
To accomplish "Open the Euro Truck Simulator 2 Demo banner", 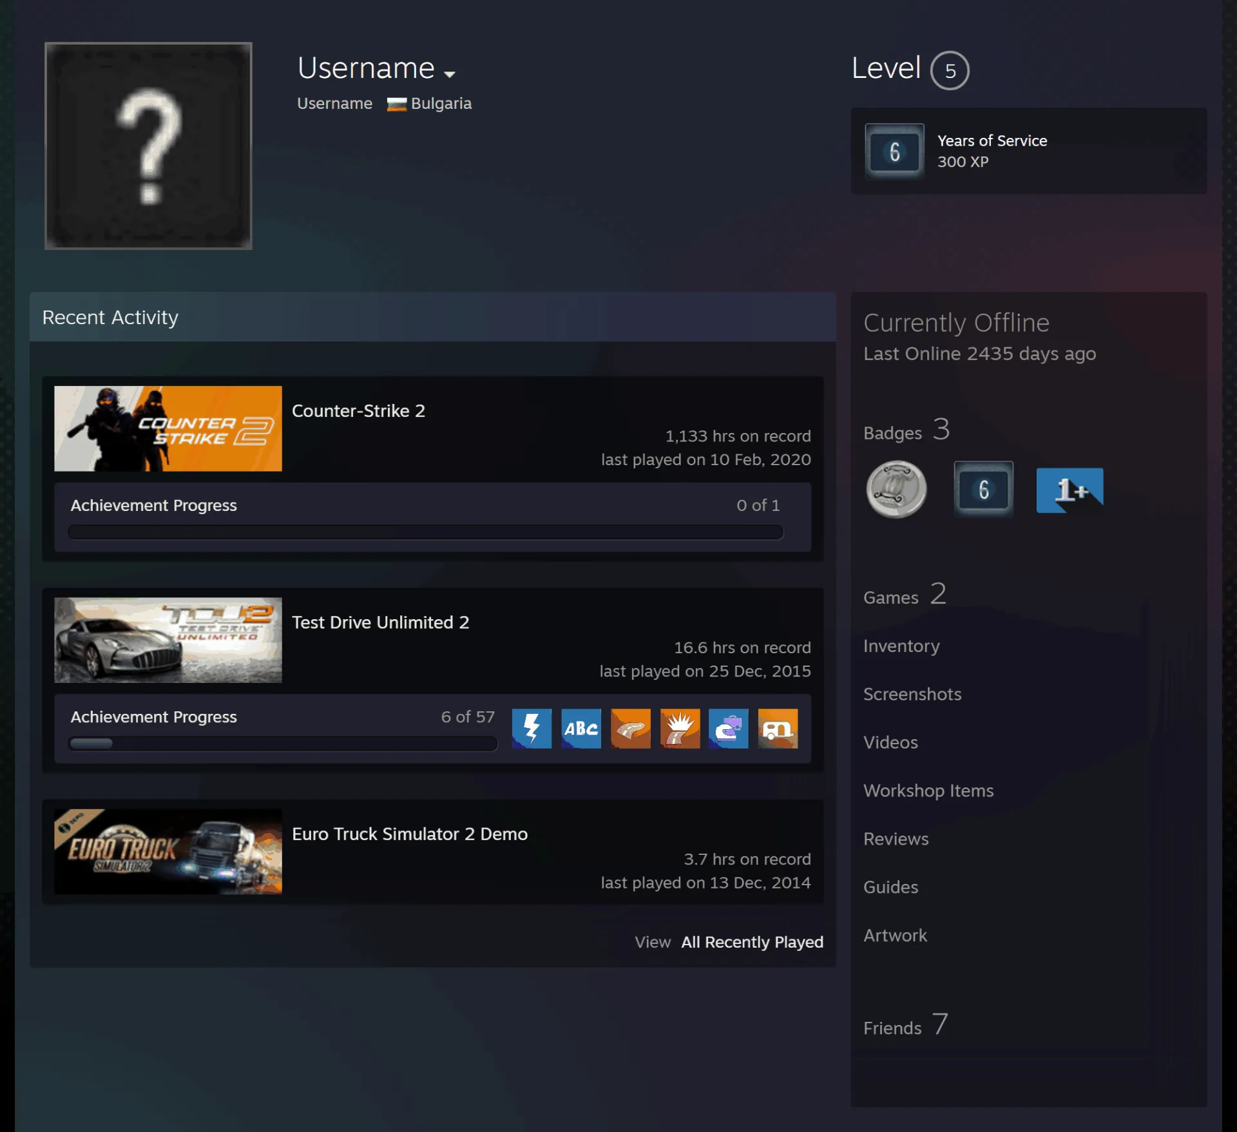I will tap(168, 851).
